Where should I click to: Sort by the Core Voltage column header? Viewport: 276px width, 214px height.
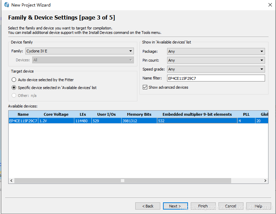click(56, 114)
